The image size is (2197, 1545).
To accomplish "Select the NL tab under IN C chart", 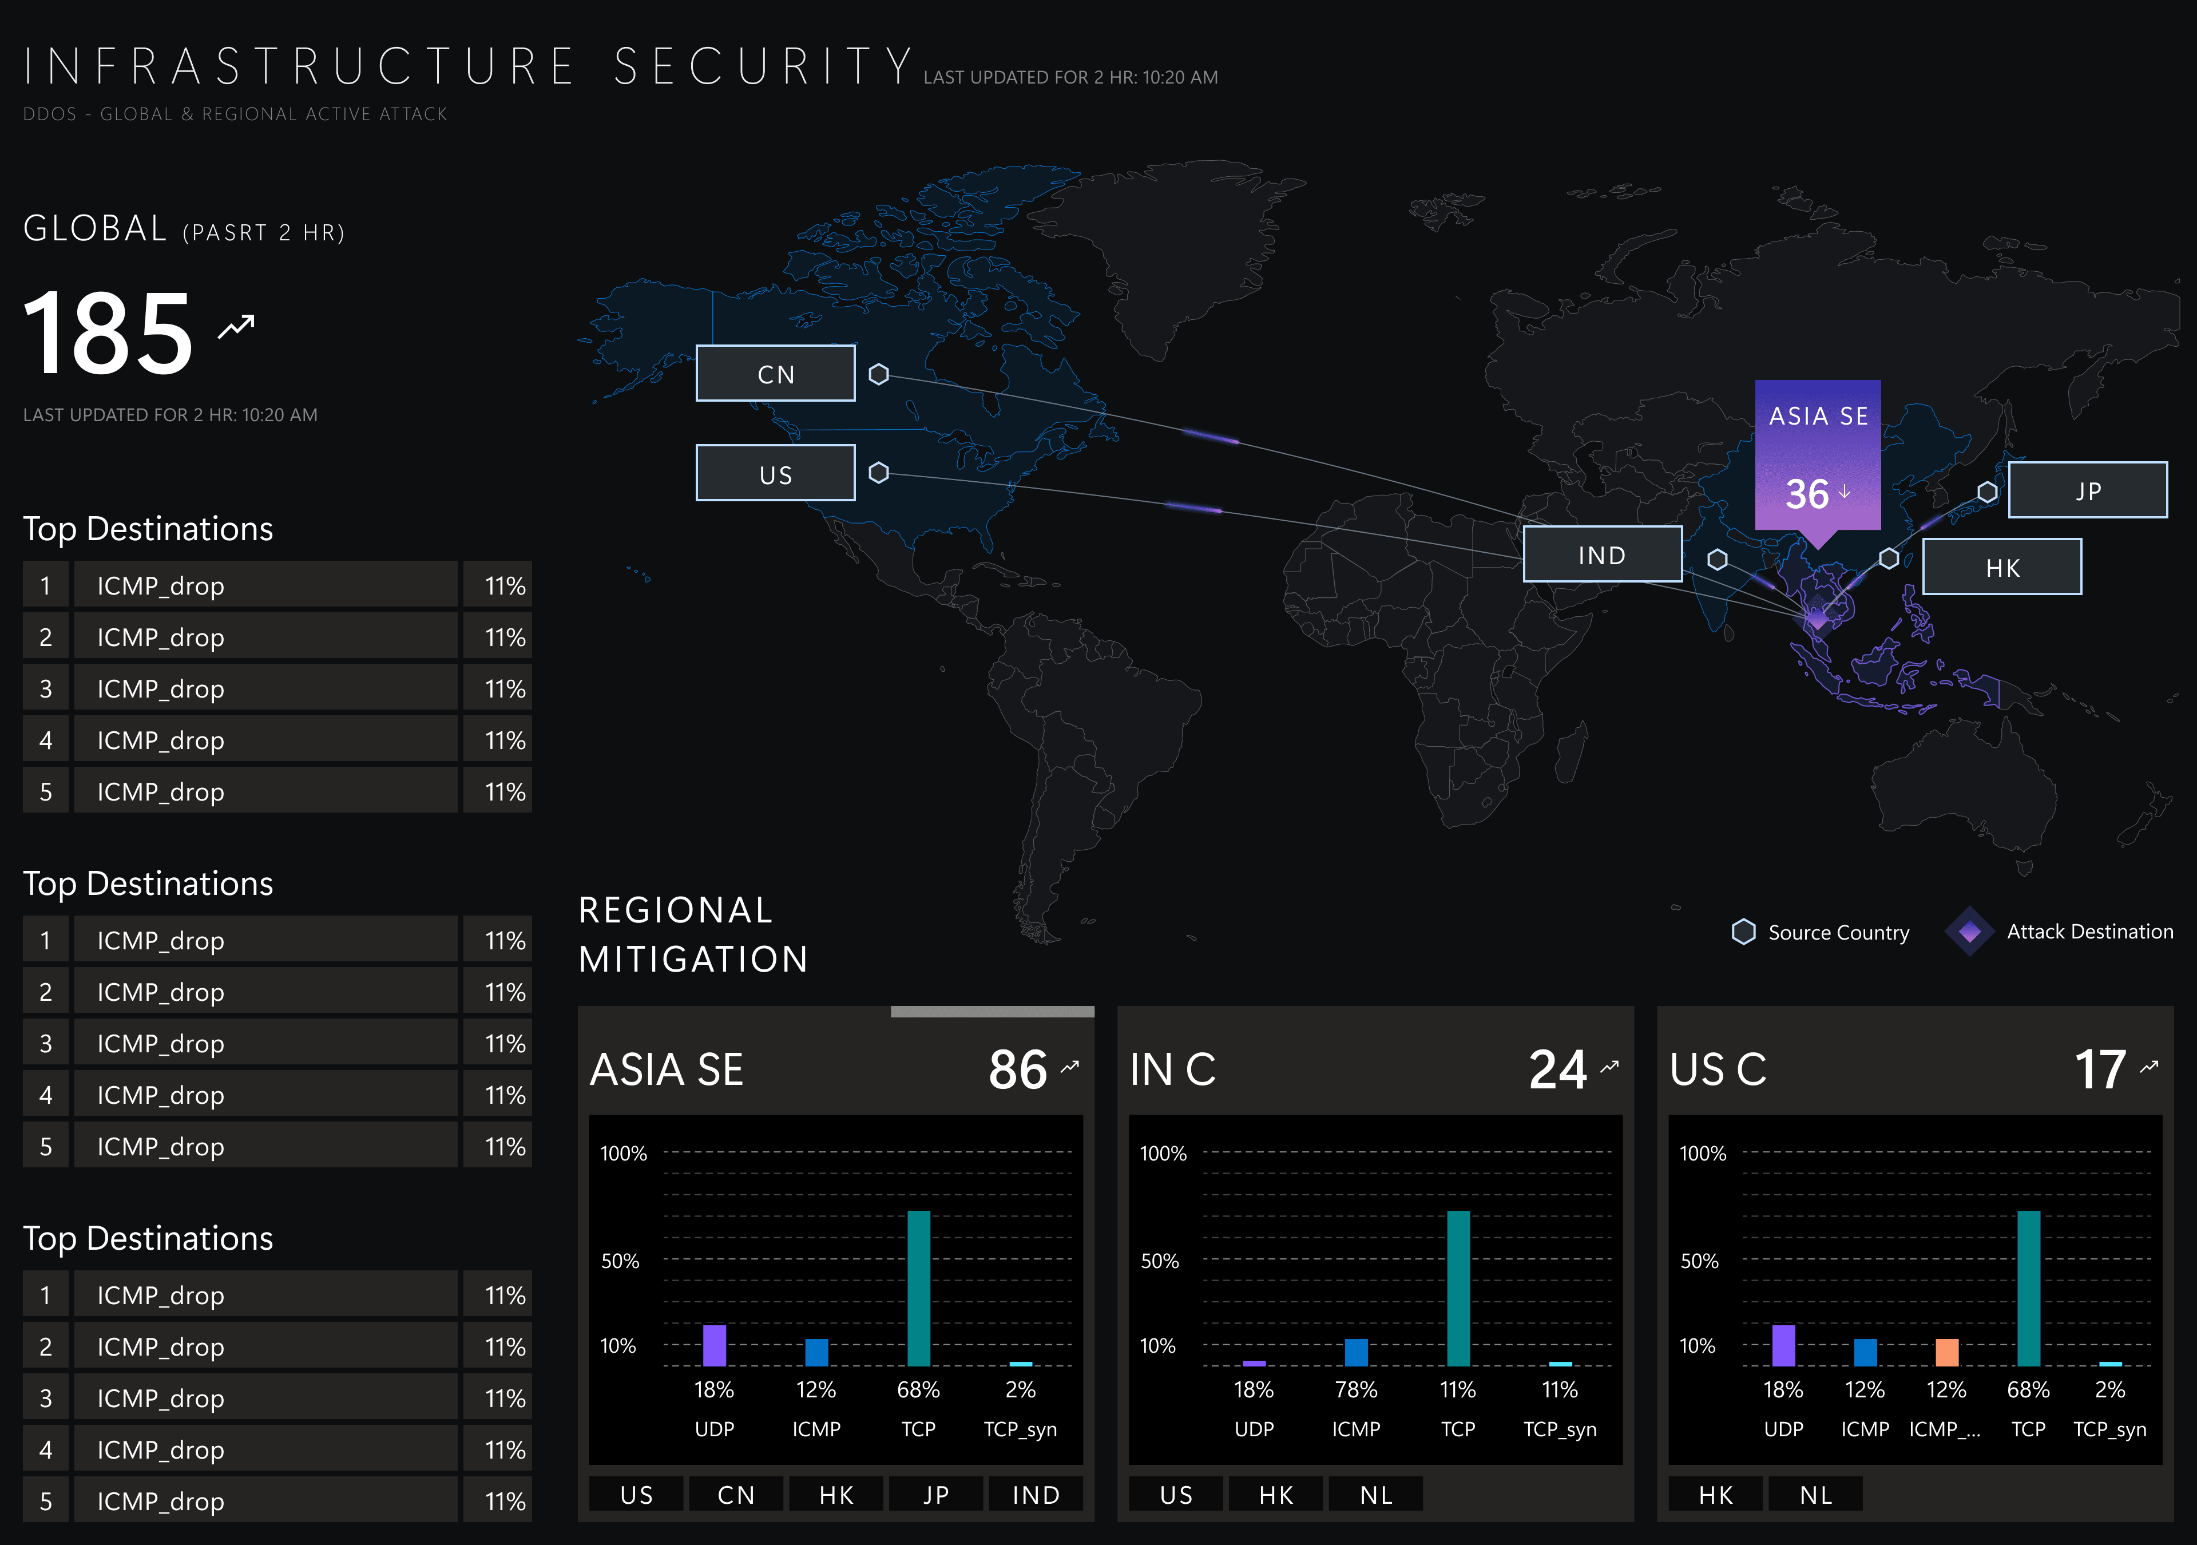I will pos(1376,1495).
